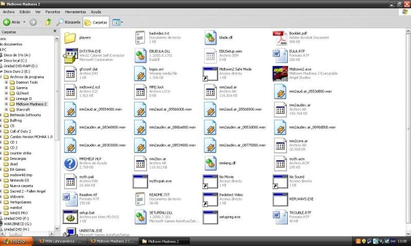Expand the Daemon Tools tree folder
The image size is (411, 246).
pos(6,82)
